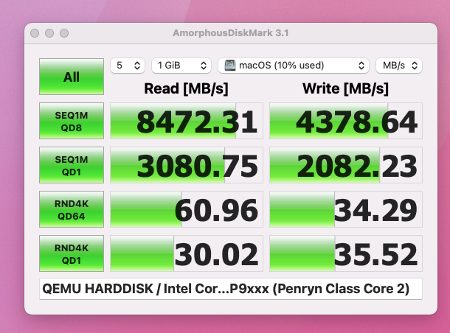Start the SEQ1M QD8 test
The width and height of the screenshot is (450, 333).
click(x=72, y=121)
